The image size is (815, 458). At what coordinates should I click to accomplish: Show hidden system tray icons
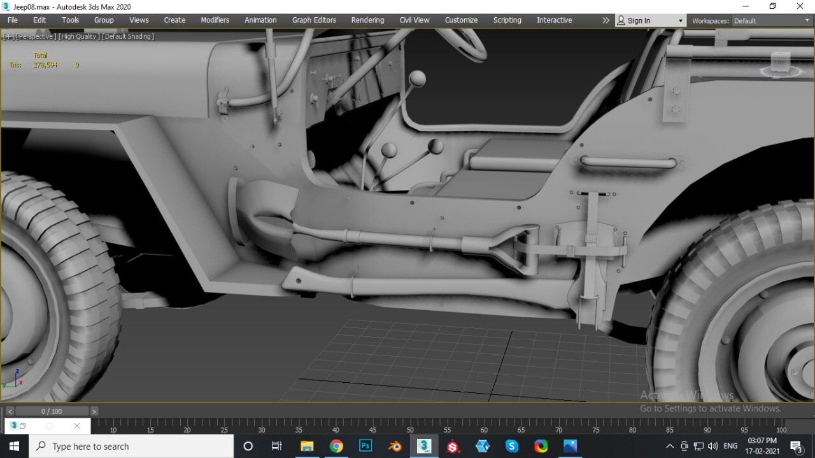point(670,447)
